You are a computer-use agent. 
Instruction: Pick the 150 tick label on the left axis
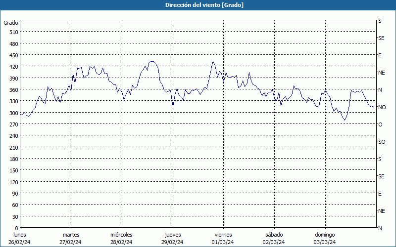click(x=14, y=170)
